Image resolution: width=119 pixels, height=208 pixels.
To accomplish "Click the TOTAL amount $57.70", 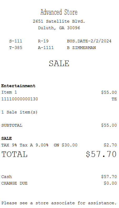I will 101,154.
